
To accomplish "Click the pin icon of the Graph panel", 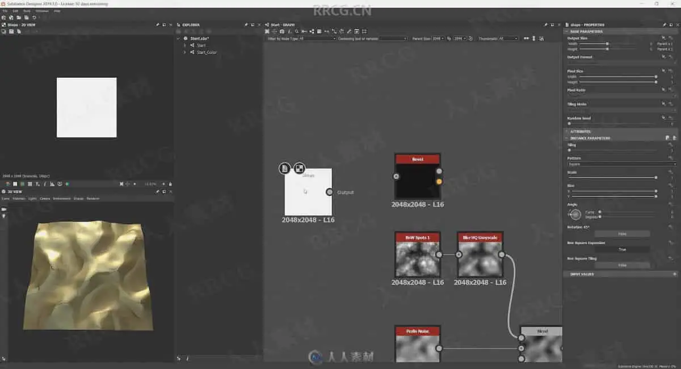I will [545, 25].
